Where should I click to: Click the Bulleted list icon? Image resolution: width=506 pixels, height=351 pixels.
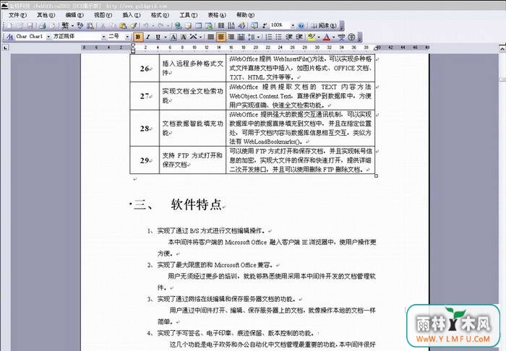point(279,37)
